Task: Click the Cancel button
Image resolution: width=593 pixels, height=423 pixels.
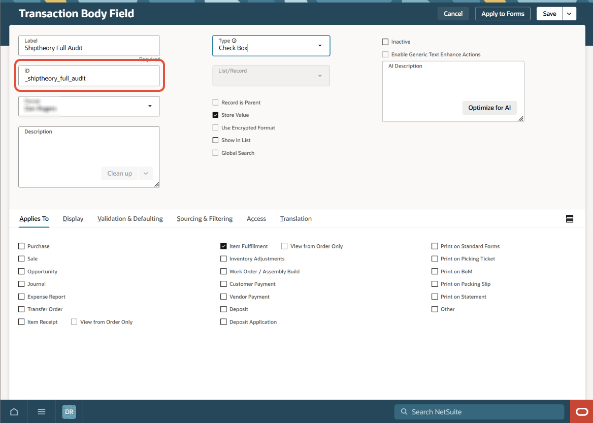Action: (453, 14)
